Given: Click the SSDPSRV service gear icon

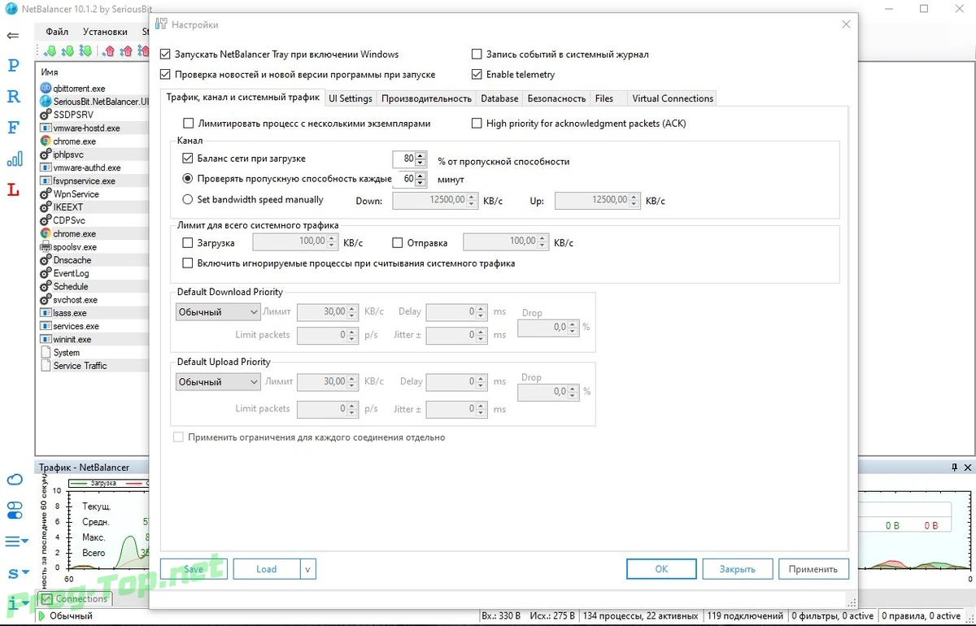Looking at the screenshot, I should tap(46, 115).
